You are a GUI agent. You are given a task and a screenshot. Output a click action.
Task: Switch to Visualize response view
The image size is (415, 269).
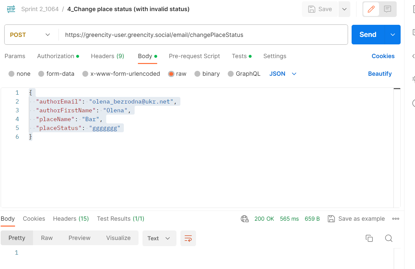(x=118, y=238)
